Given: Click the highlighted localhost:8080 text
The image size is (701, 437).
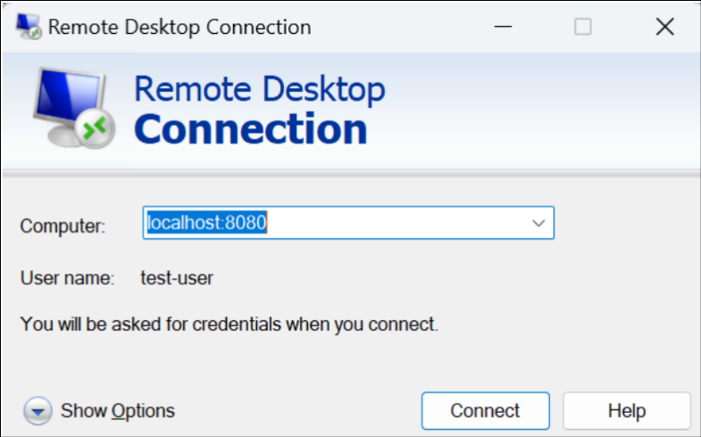Looking at the screenshot, I should (207, 223).
